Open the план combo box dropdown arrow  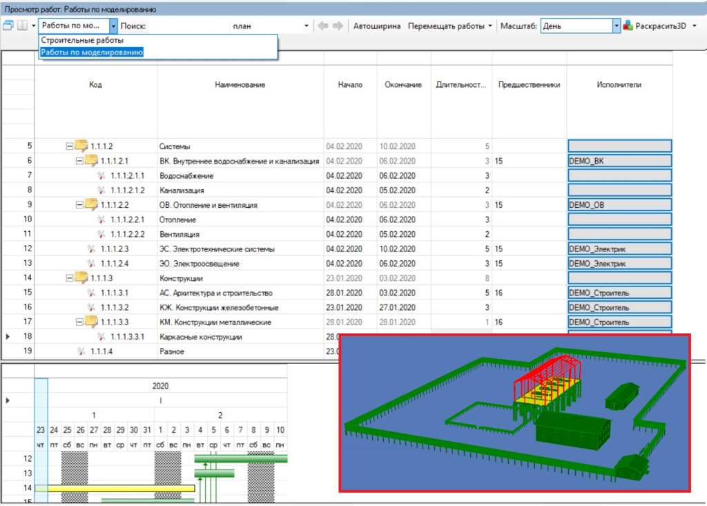click(x=307, y=26)
